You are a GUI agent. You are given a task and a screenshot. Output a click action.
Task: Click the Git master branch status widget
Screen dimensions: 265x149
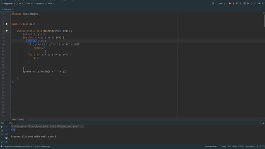250,147
